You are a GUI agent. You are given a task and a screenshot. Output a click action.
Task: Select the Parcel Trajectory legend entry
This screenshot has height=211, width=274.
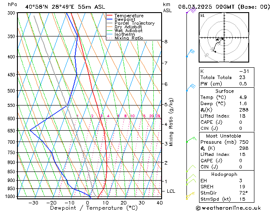pos(134,23)
